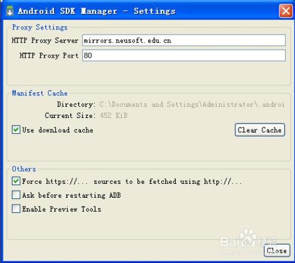Edit the HTTP Proxy Server field
This screenshot has width=295, height=263.
tap(184, 40)
